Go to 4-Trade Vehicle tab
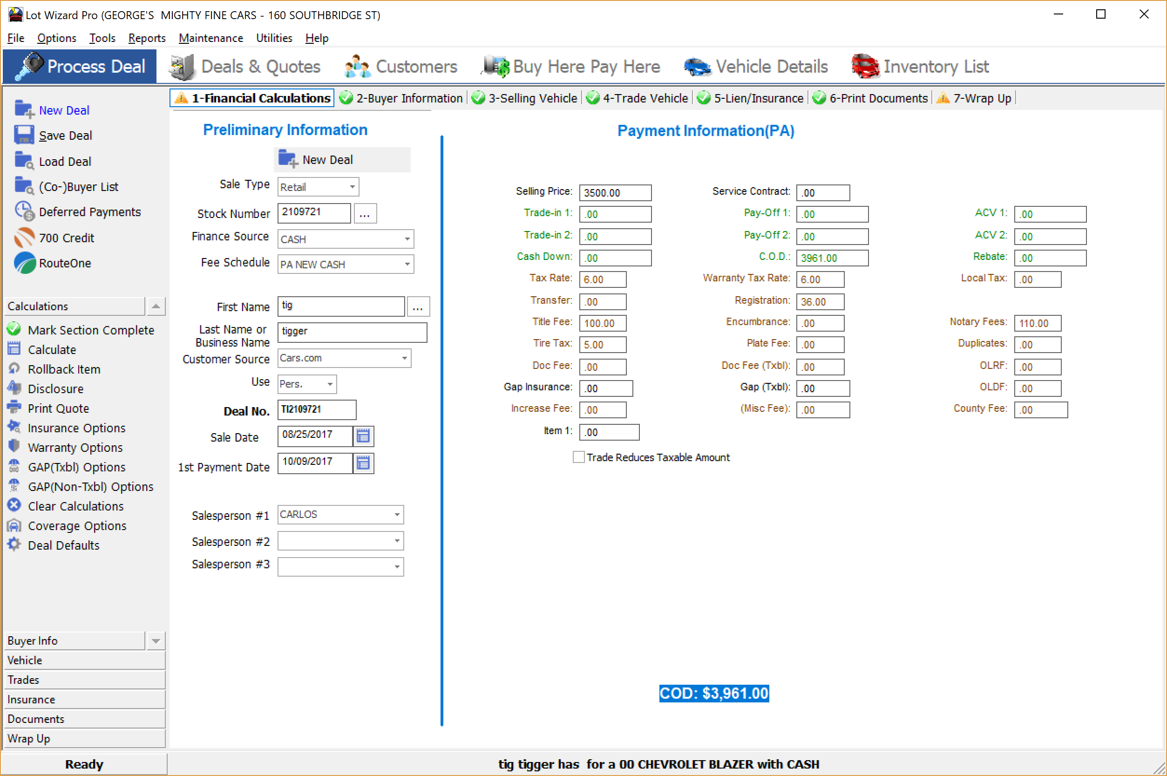The height and width of the screenshot is (776, 1167). coord(637,98)
